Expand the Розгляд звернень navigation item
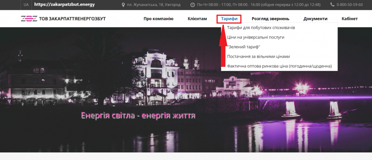This screenshot has height=160, width=372. (x=271, y=19)
